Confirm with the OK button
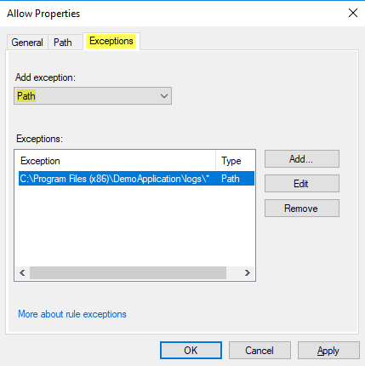The width and height of the screenshot is (365, 366). (191, 351)
